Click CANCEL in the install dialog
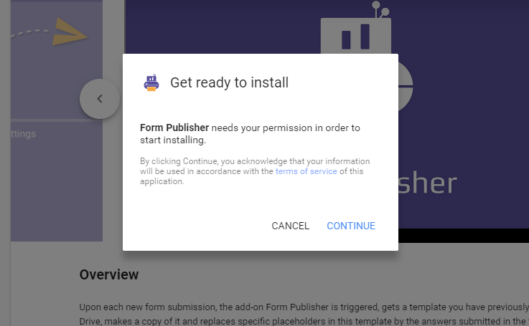 click(x=290, y=226)
